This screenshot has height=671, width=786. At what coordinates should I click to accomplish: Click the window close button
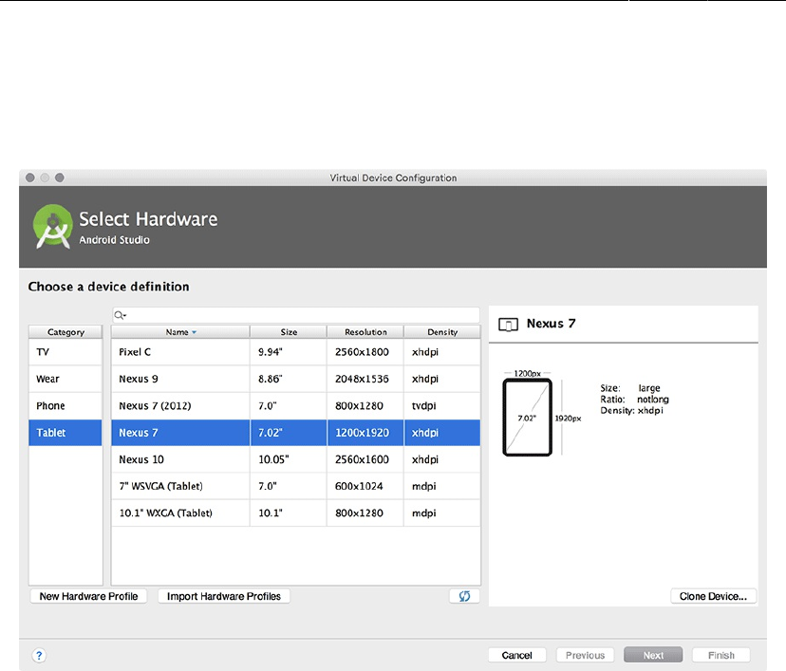pos(30,177)
